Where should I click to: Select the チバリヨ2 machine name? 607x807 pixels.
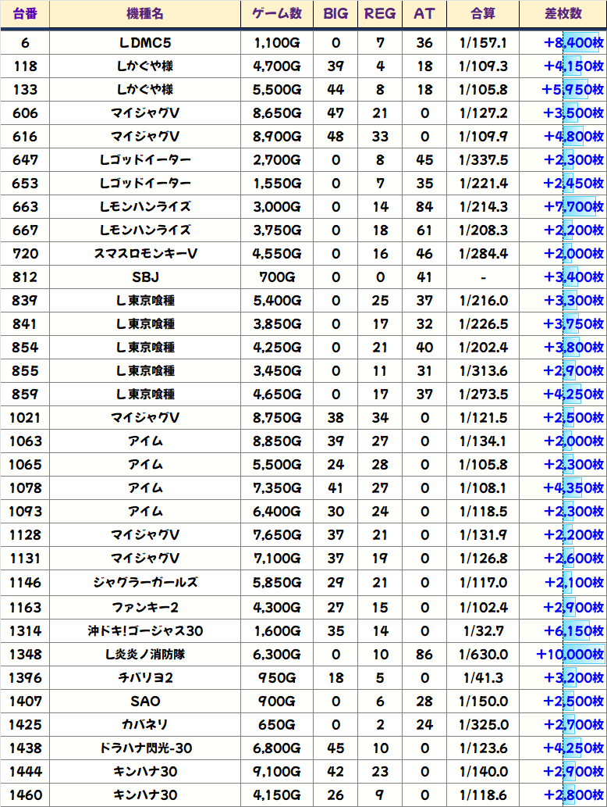coord(145,677)
